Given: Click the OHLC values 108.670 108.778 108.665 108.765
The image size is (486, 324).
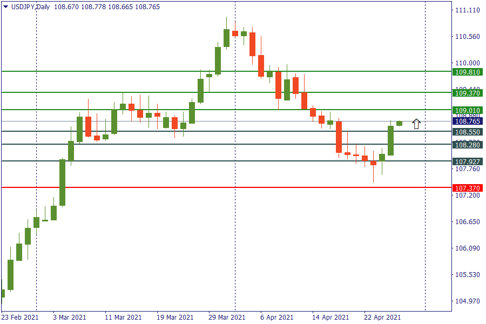Looking at the screenshot, I should [x=107, y=7].
